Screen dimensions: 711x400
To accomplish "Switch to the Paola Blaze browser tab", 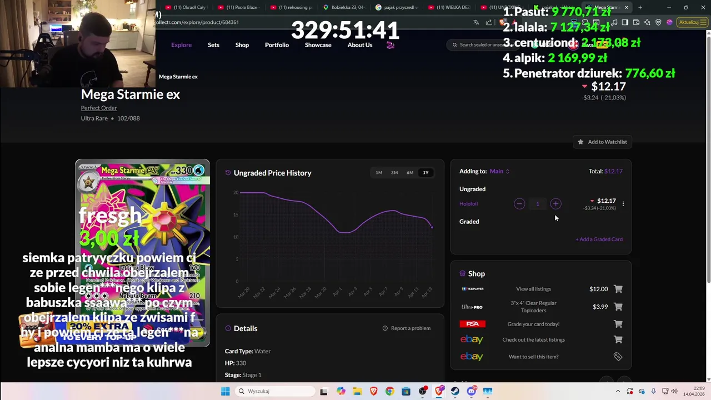I will (x=239, y=7).
